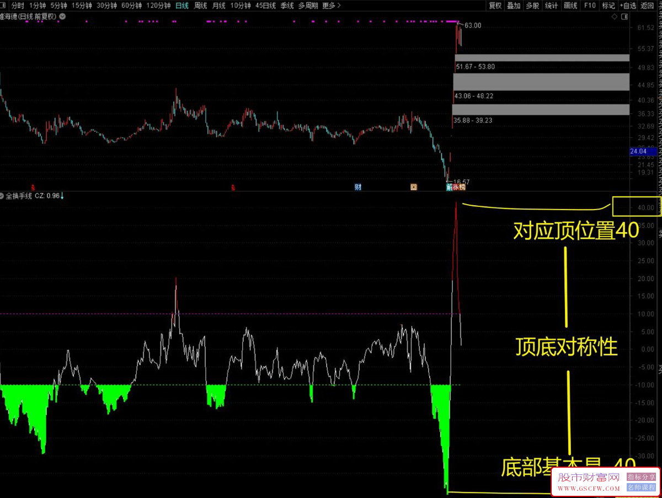This screenshot has width=662, height=498.
Task: Click the 40.00 indicator axis value
Action: [645, 208]
